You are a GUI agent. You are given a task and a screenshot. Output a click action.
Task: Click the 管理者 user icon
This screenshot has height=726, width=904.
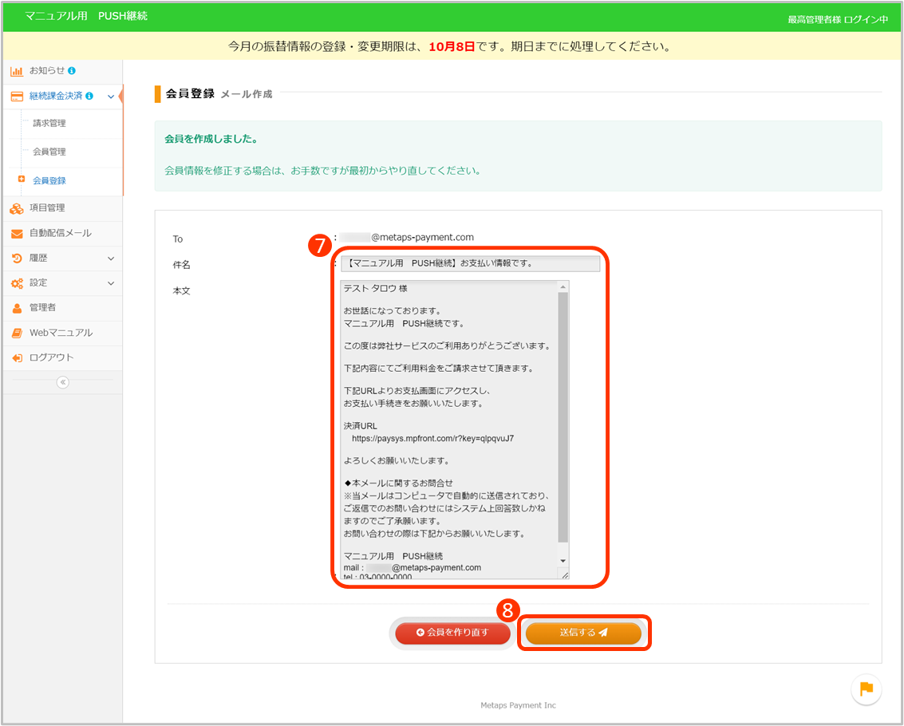coord(17,308)
